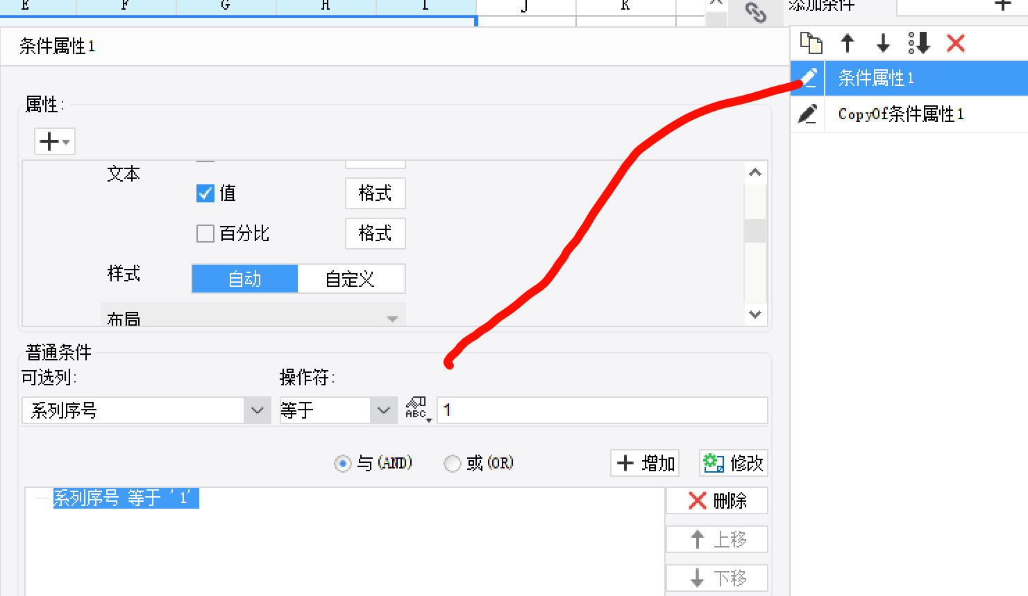Select CopyOf条件属性1 in the list
Screen dimensions: 1028x596
tap(925, 114)
